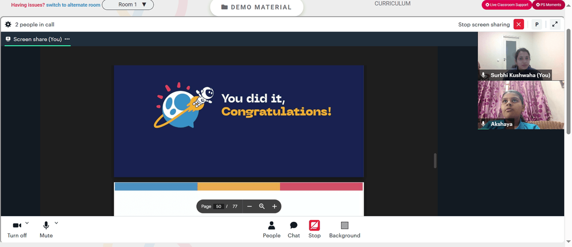Expand microphone options chevron
This screenshot has height=247, width=572.
(x=56, y=223)
